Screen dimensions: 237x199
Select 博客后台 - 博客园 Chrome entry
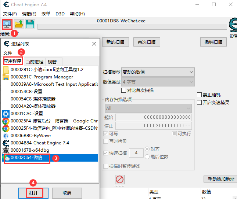click(x=50, y=121)
